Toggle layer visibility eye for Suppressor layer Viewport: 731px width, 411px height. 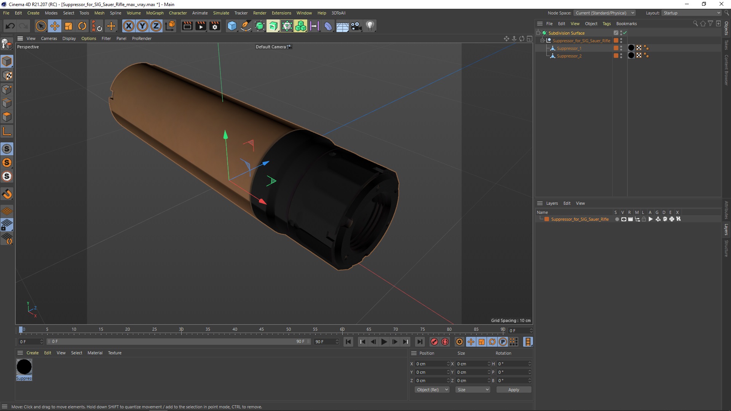(624, 219)
